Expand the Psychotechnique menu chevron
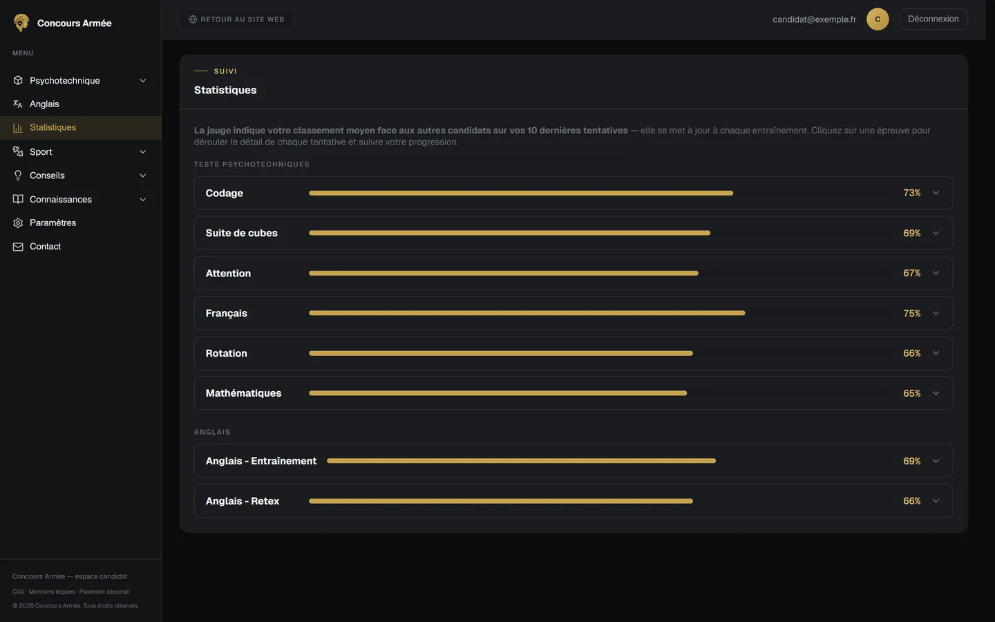The height and width of the screenshot is (622, 995). [143, 81]
